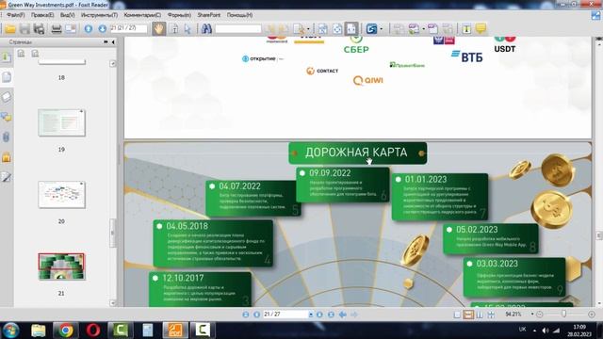Open the zoom percentage dropdown arrow
Image resolution: width=603 pixels, height=339 pixels.
point(532,315)
